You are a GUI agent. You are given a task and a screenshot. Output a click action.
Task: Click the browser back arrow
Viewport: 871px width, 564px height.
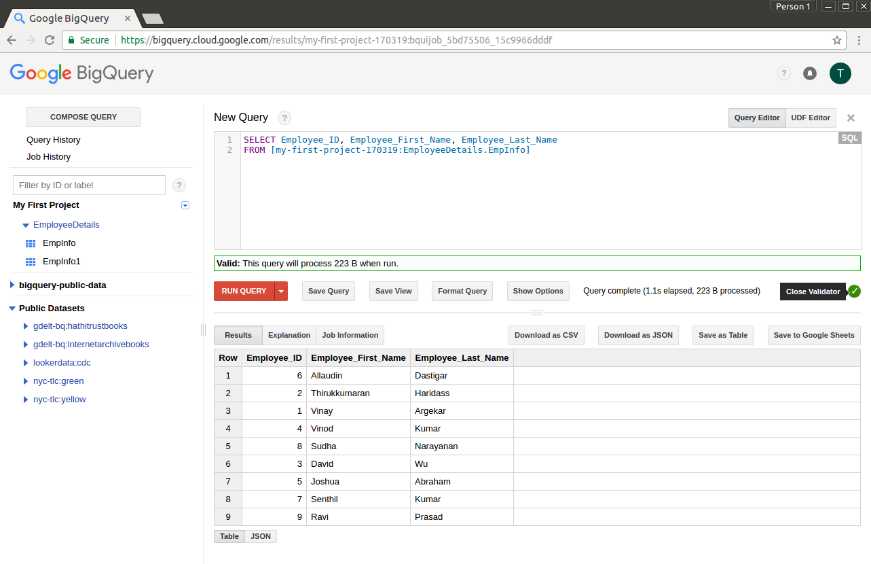pyautogui.click(x=12, y=40)
